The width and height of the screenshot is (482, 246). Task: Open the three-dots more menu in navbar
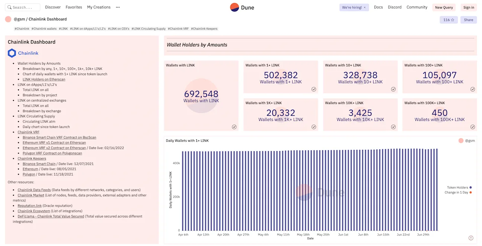point(118,7)
